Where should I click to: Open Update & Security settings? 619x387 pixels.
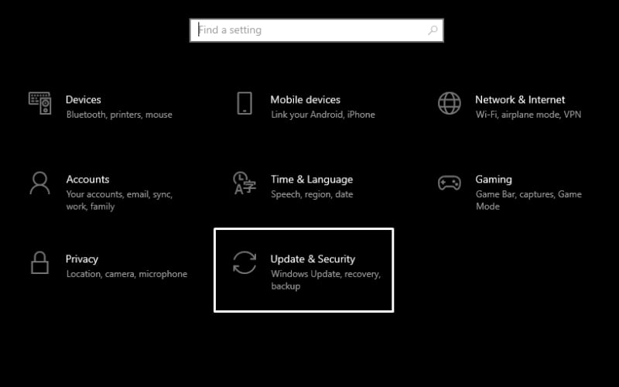(x=303, y=270)
